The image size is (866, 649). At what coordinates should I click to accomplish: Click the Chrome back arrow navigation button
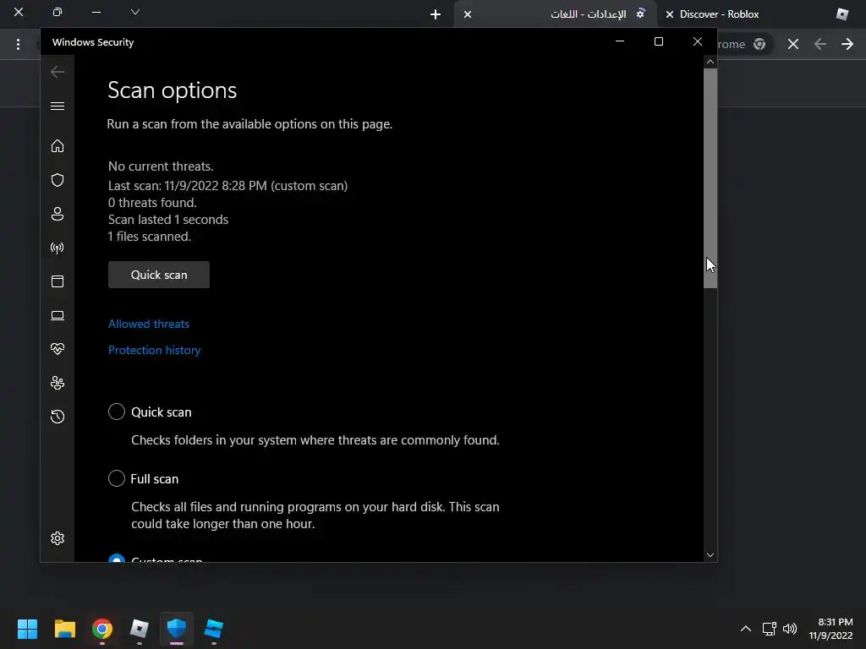(x=820, y=44)
